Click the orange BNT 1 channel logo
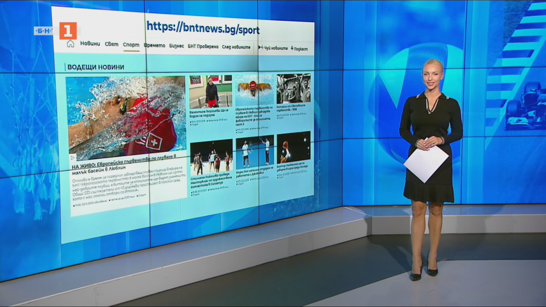546x307 pixels. (x=68, y=31)
